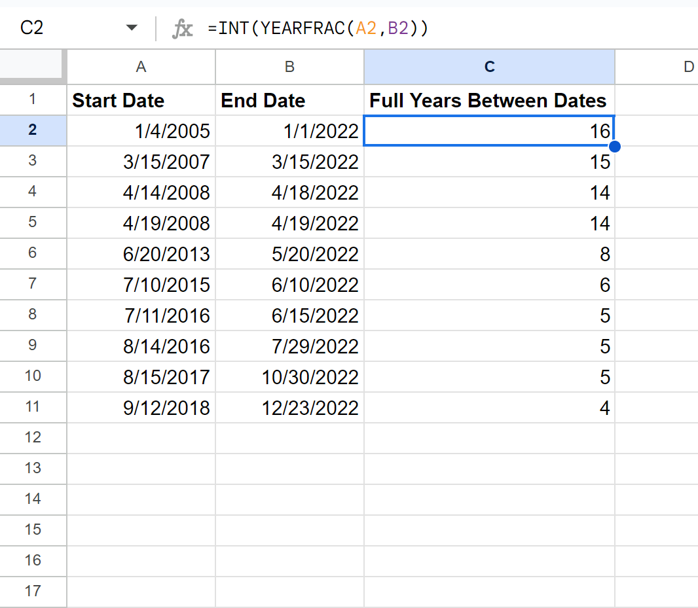Select cell C2 showing 16
Screen dimensions: 698x608
489,131
